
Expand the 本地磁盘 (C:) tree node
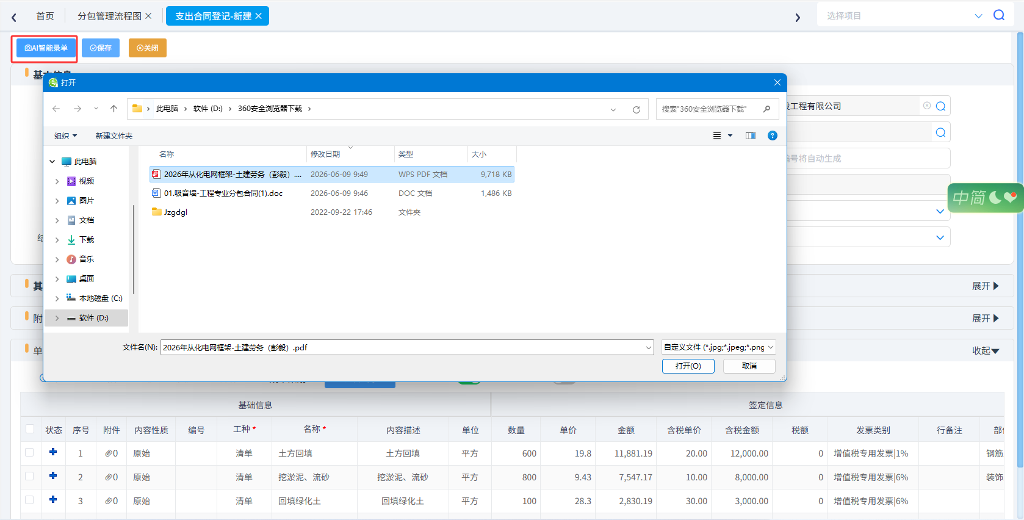point(57,298)
